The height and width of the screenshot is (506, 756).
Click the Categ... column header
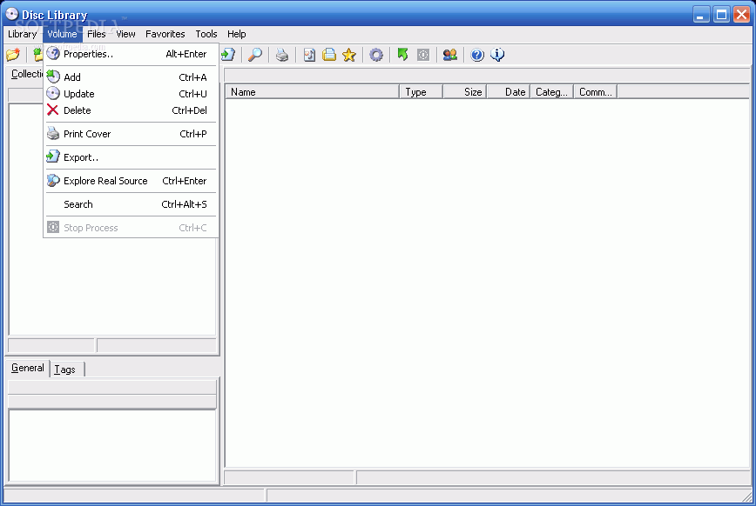pos(551,91)
